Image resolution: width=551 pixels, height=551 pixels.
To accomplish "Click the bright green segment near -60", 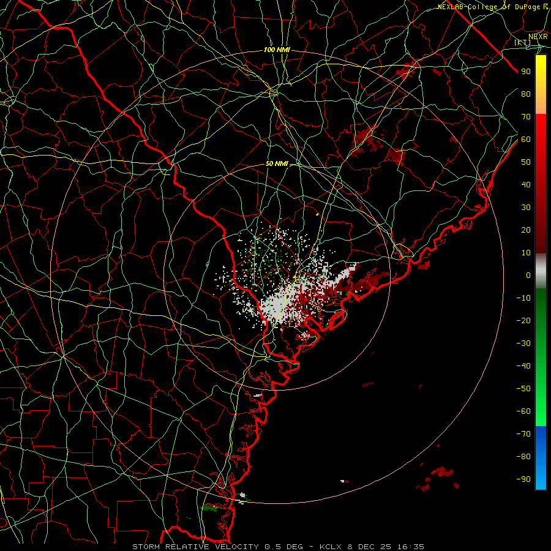I will [541, 411].
